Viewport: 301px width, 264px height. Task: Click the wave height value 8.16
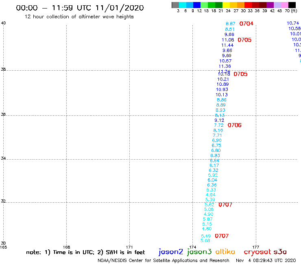pyautogui.click(x=218, y=130)
